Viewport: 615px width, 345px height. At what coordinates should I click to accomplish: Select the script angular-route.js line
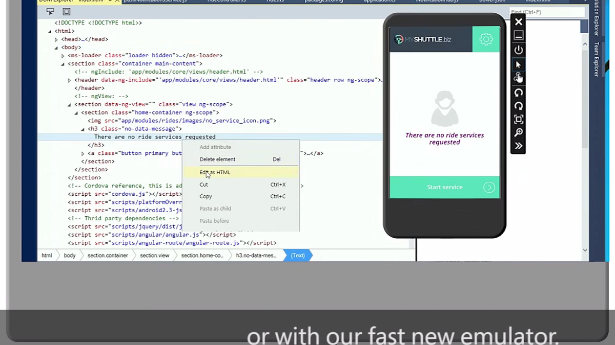(172, 243)
